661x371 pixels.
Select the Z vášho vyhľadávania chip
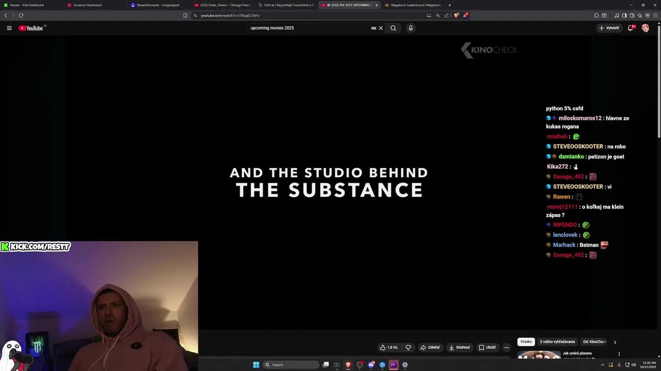[557, 342]
